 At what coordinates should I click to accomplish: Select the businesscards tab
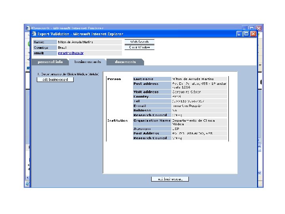[x=87, y=62]
